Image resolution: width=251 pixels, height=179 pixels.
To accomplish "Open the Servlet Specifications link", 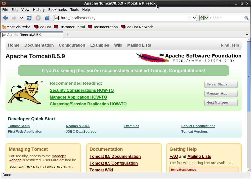I will (x=198, y=126).
